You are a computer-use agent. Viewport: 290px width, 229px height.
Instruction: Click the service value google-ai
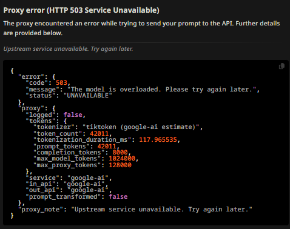[x=88, y=178]
